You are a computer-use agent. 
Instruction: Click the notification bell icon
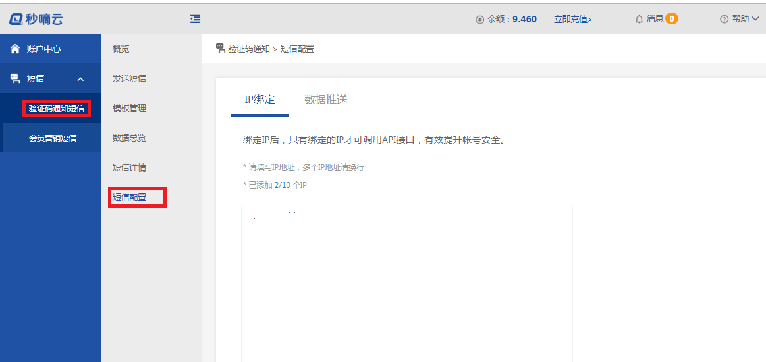[x=639, y=20]
